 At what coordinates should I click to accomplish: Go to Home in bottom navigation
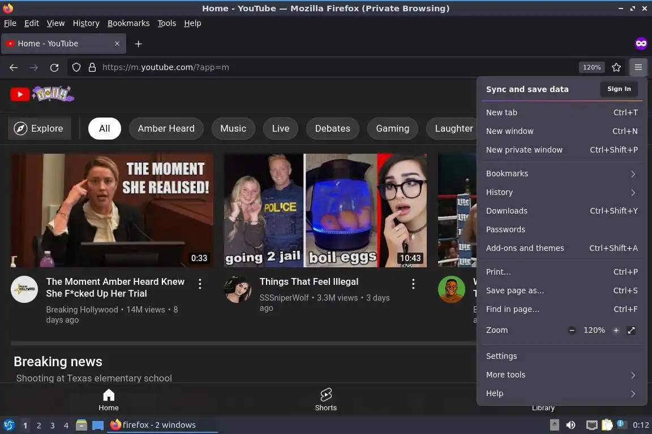pos(109,400)
